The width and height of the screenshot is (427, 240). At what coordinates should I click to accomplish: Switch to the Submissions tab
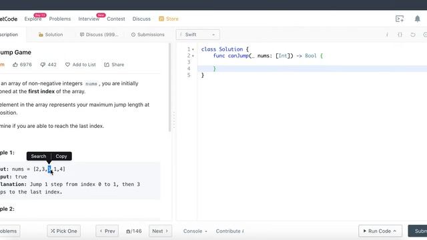pyautogui.click(x=148, y=35)
